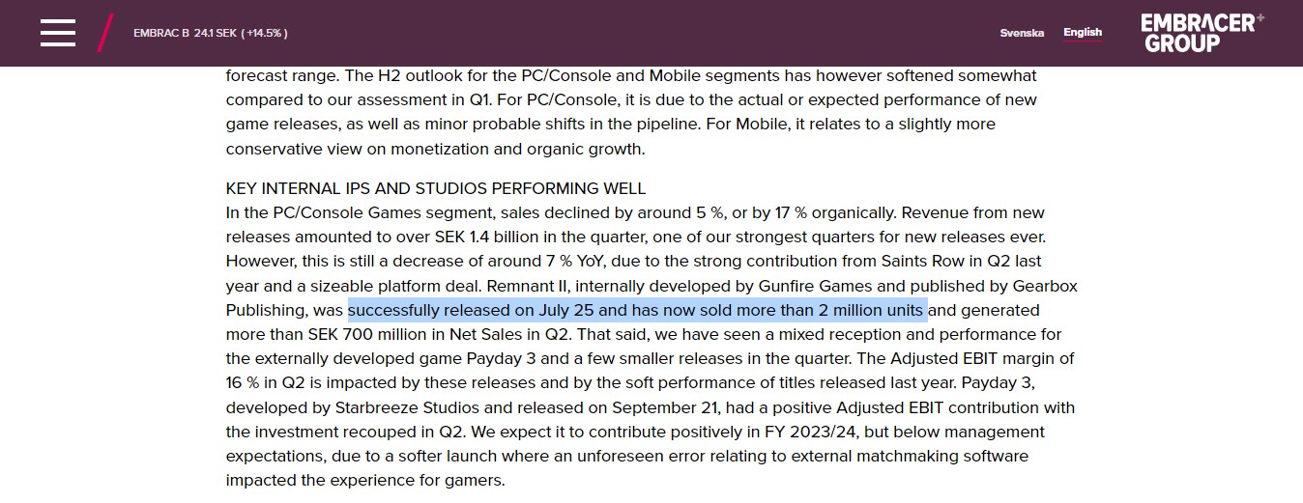Click the +14.5% share change figure
This screenshot has width=1303, height=503.
265,33
